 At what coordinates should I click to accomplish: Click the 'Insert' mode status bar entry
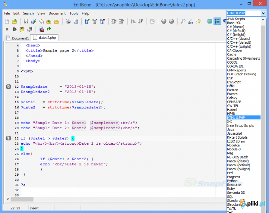pos(34,208)
